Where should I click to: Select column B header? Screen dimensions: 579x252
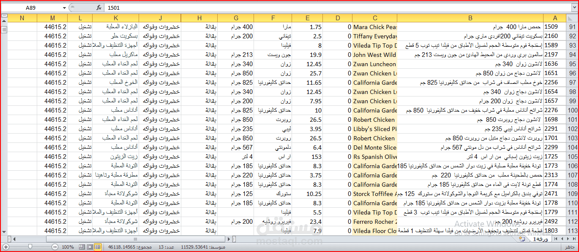(470, 18)
